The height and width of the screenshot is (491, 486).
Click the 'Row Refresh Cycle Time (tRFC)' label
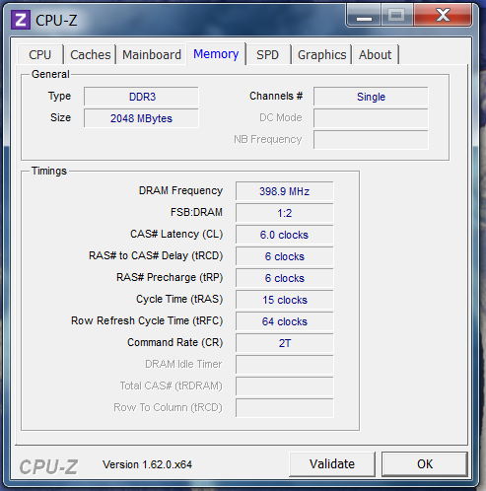[147, 320]
